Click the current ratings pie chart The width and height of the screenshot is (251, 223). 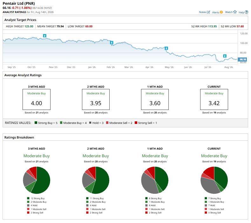pos(214,180)
